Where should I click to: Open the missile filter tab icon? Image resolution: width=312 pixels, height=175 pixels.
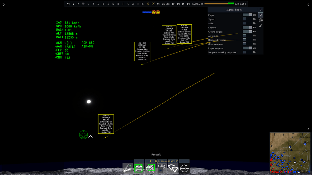tap(261, 26)
